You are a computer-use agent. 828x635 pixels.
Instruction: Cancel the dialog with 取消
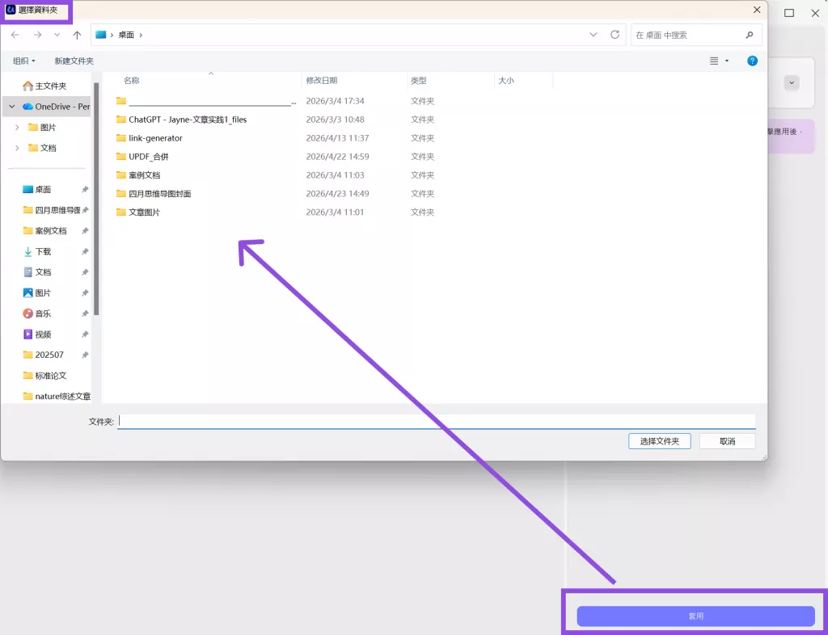pos(727,441)
